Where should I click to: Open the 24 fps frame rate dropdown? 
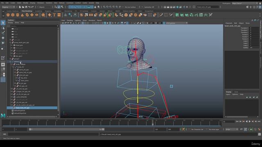232,129
